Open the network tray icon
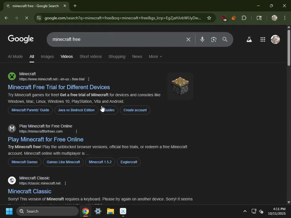This screenshot has height=218, width=291. tap(254, 211)
